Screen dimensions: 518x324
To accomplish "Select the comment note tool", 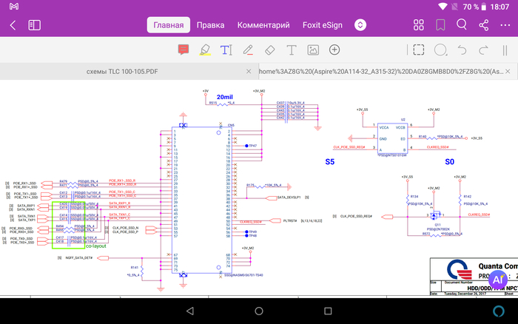I will tap(183, 50).
